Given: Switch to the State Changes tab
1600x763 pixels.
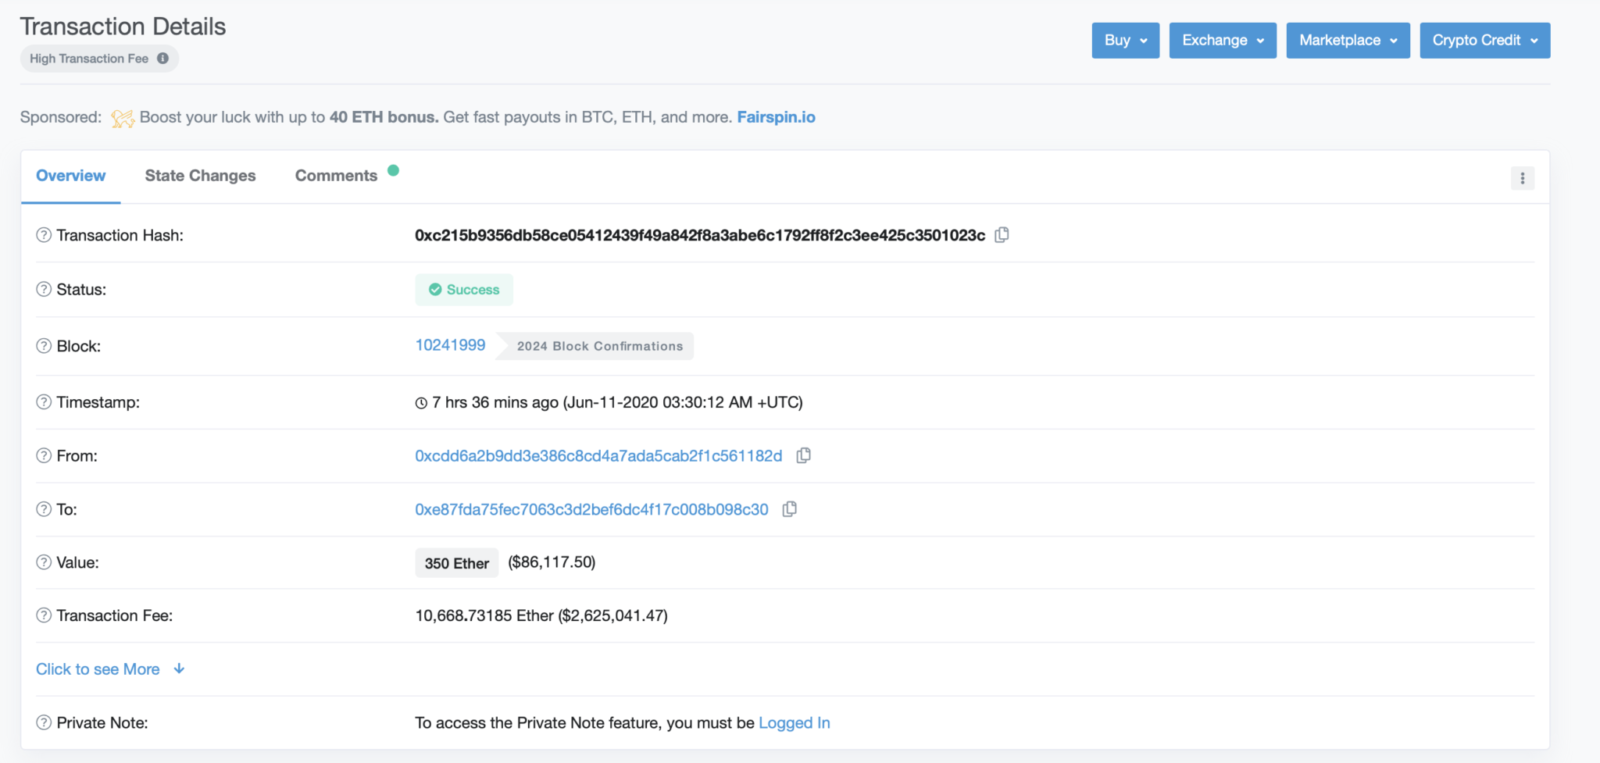Looking at the screenshot, I should pos(200,176).
